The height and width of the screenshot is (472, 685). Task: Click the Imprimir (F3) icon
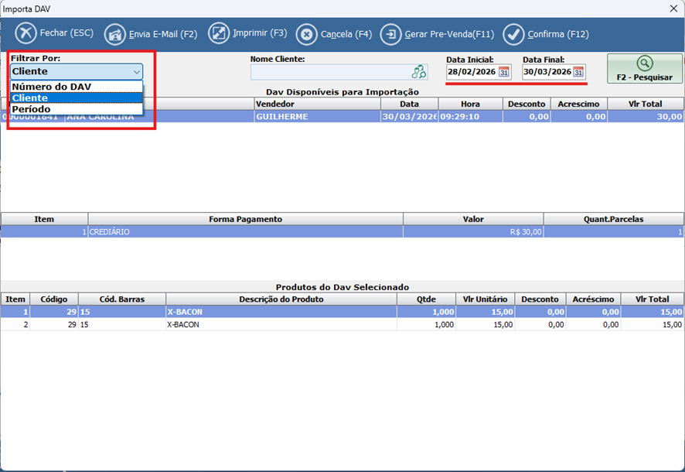(x=219, y=34)
